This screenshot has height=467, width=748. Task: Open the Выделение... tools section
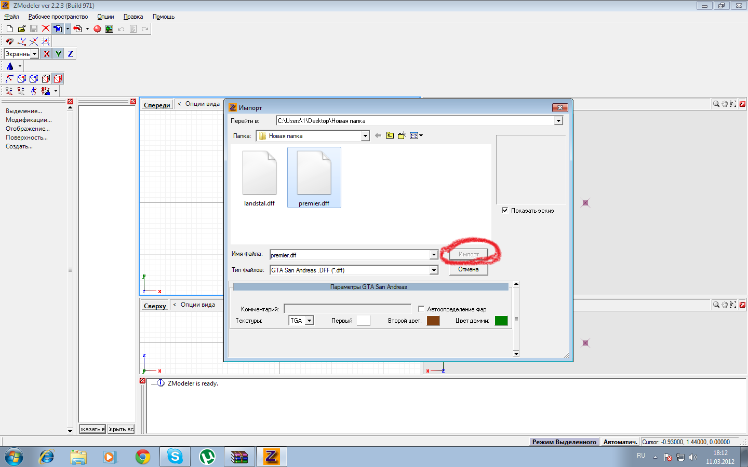(x=24, y=111)
